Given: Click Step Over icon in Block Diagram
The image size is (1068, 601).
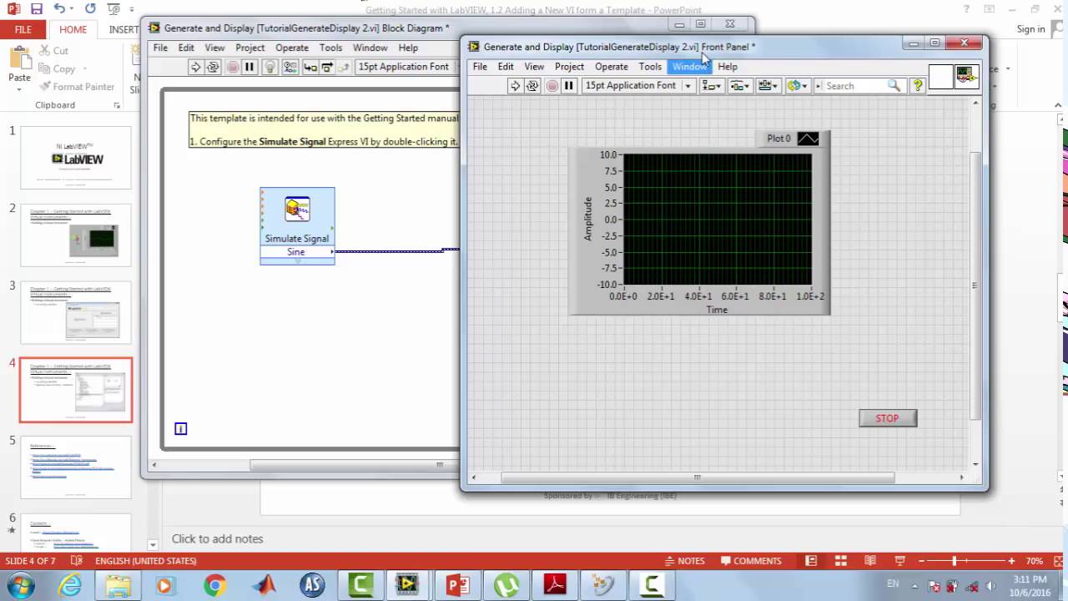Looking at the screenshot, I should pyautogui.click(x=327, y=67).
